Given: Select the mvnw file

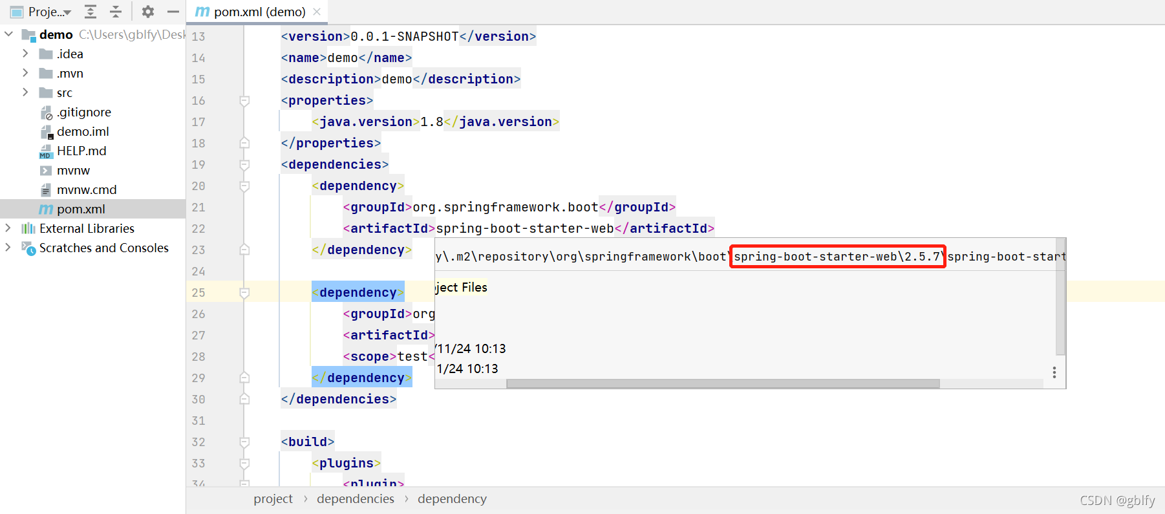Looking at the screenshot, I should click(73, 170).
